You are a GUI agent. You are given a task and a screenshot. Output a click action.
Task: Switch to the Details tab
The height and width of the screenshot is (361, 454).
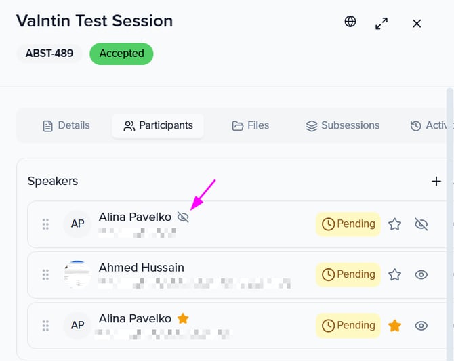[66, 125]
